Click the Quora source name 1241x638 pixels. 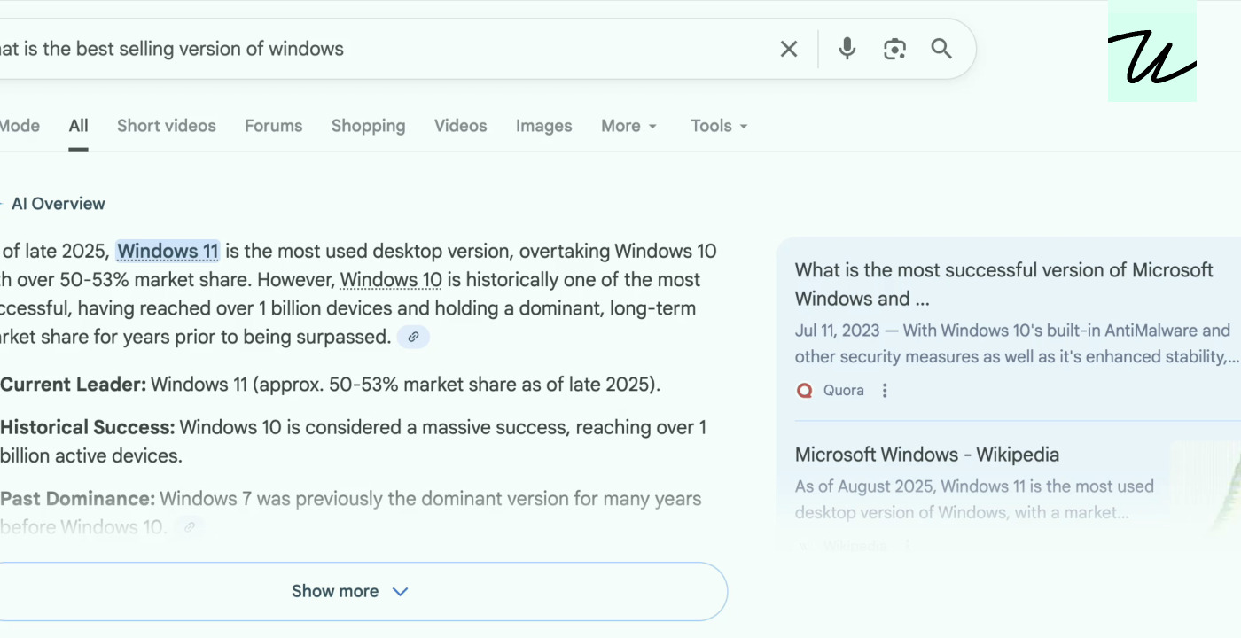tap(844, 391)
